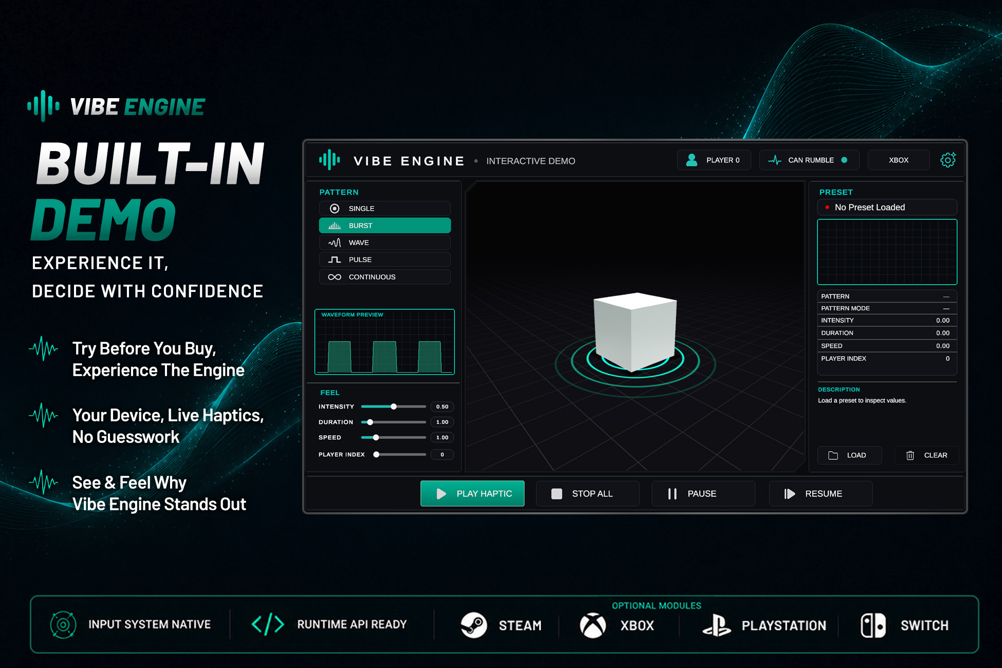Select the Pulse pattern option
This screenshot has height=668, width=1002.
coord(385,259)
